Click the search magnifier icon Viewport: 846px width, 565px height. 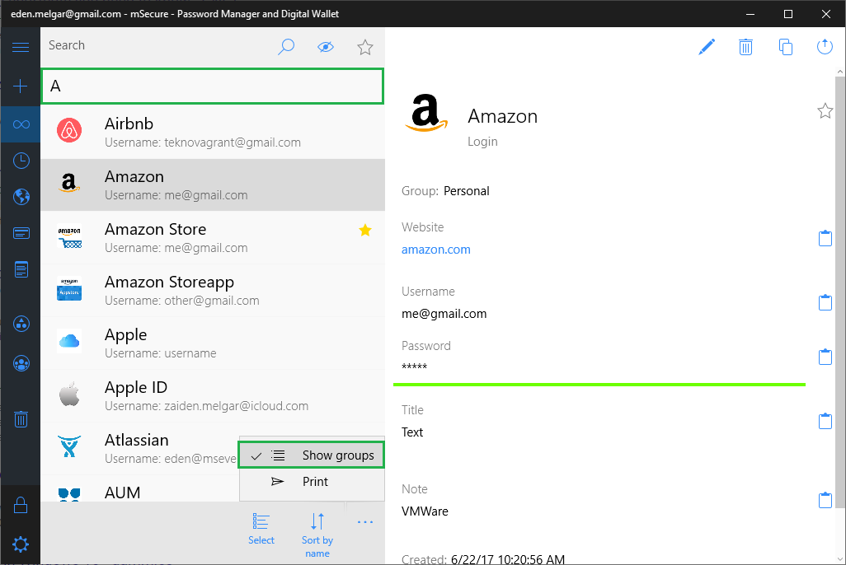(x=286, y=47)
